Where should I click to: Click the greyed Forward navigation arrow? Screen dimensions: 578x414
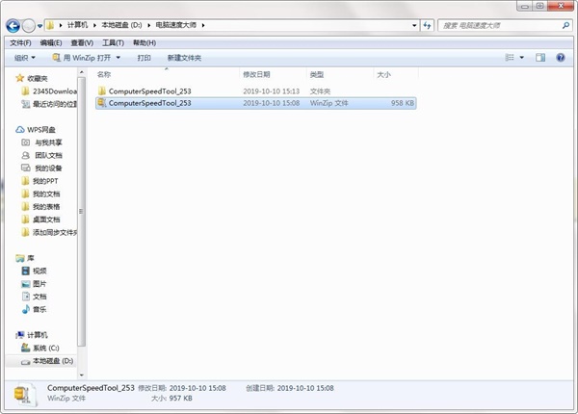(28, 26)
